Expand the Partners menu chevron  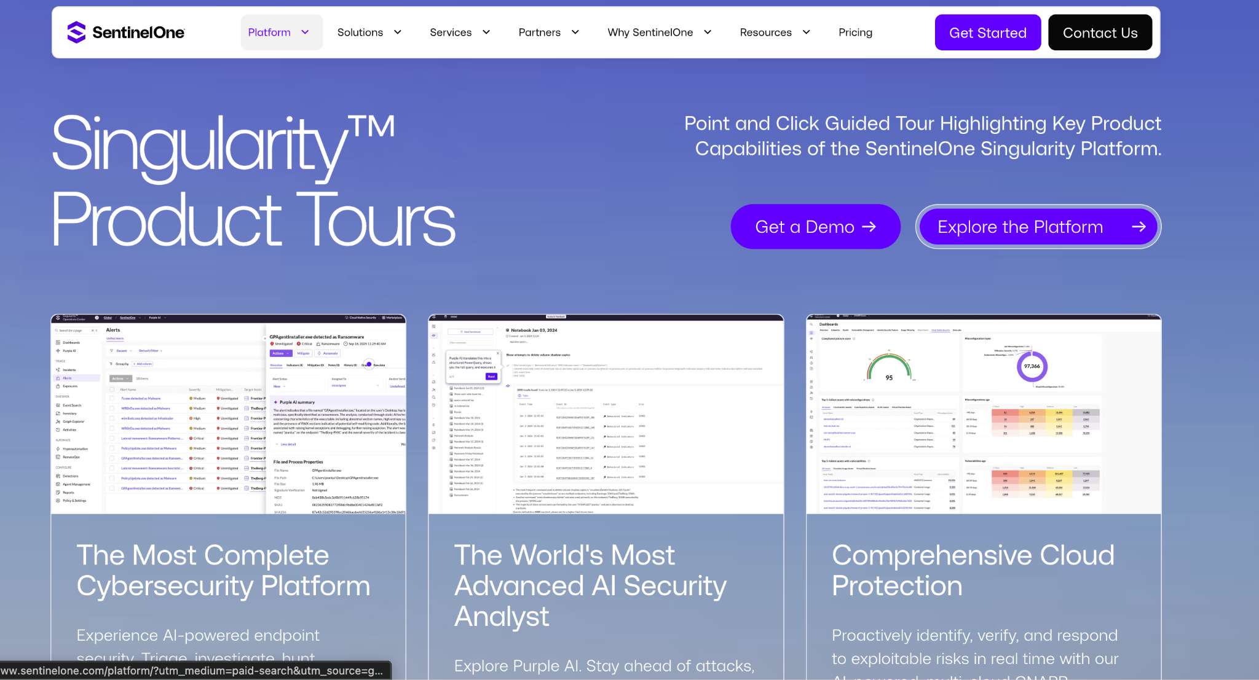pyautogui.click(x=575, y=33)
